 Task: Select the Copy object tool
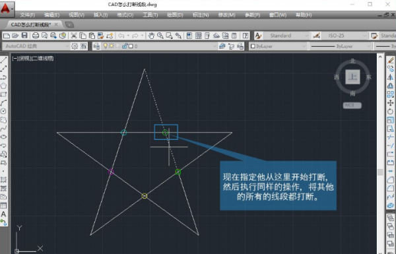(x=391, y=69)
